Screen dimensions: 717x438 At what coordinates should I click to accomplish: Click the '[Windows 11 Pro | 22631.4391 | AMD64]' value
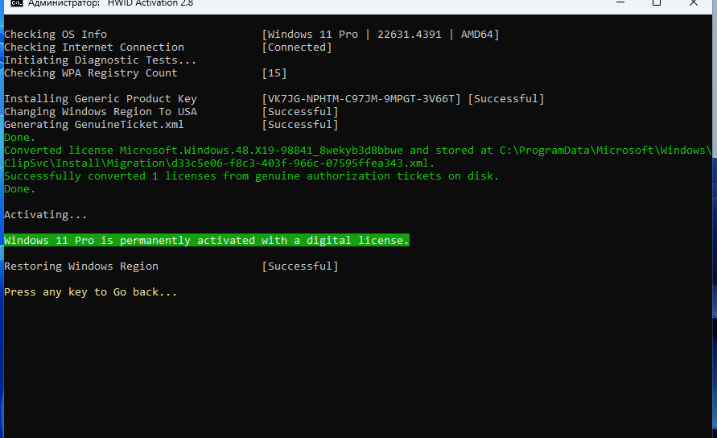[x=381, y=35]
